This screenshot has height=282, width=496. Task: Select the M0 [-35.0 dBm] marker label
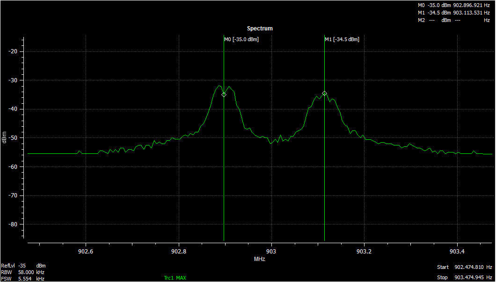pos(241,40)
